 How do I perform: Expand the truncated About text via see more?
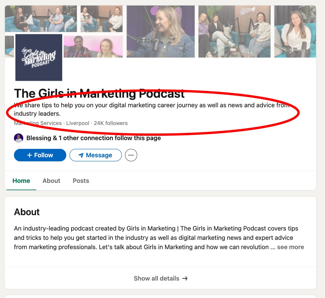[x=290, y=247]
